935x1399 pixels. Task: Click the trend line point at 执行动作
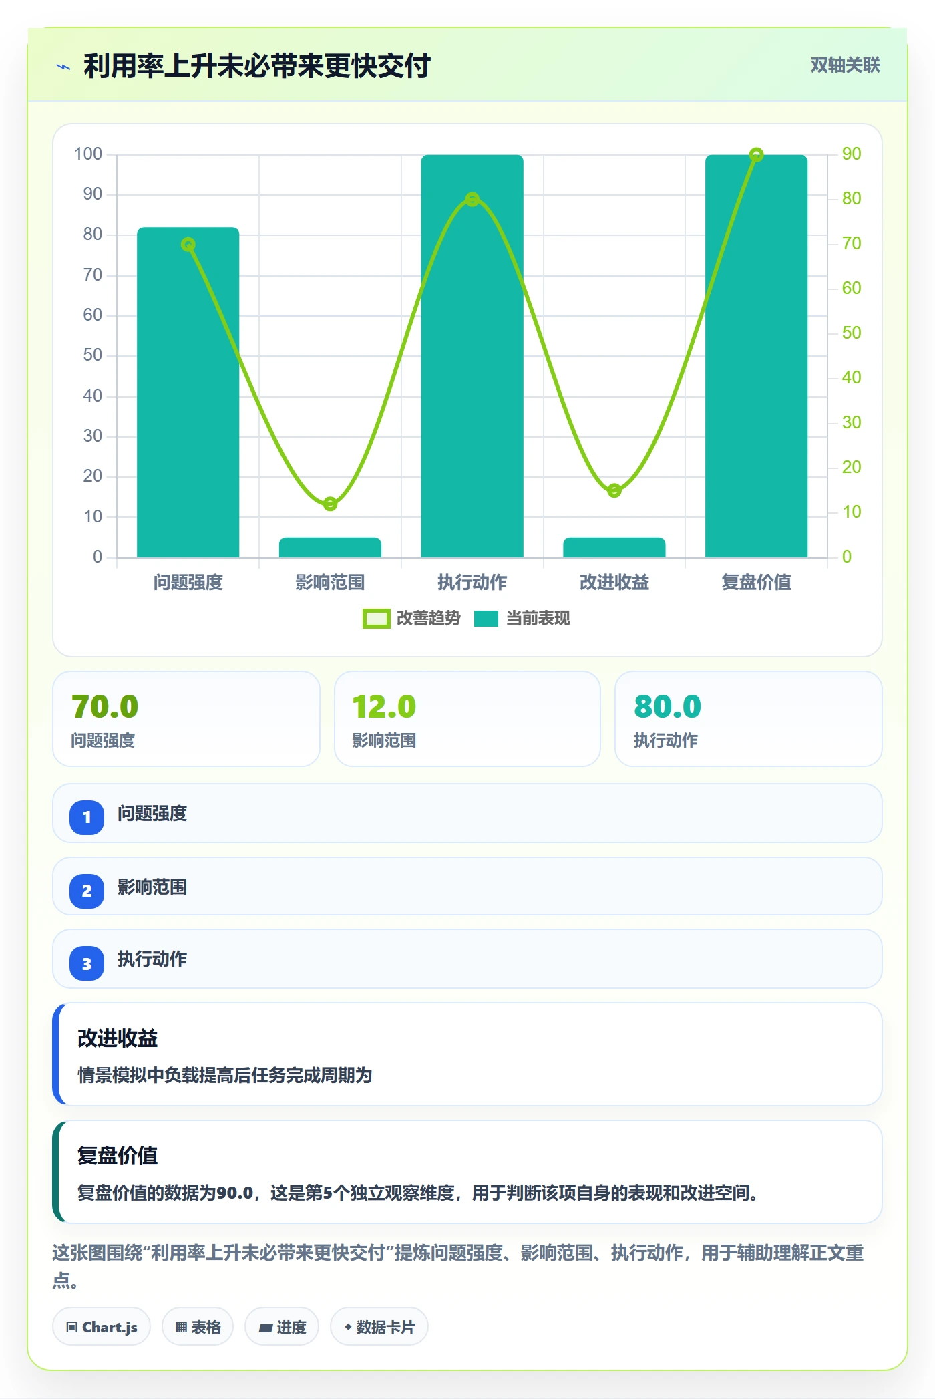click(472, 199)
